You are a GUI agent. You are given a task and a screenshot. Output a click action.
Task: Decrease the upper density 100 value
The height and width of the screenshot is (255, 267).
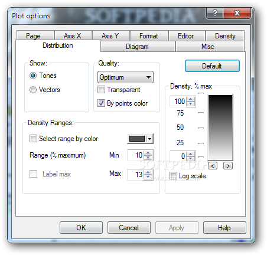(190, 104)
